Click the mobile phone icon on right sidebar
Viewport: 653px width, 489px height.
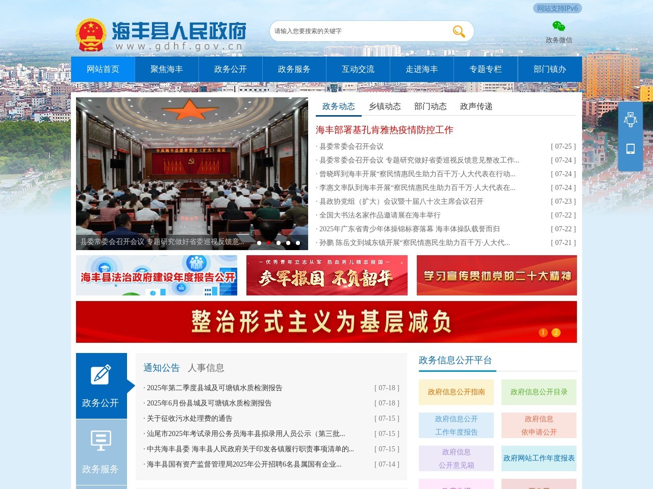(x=631, y=149)
